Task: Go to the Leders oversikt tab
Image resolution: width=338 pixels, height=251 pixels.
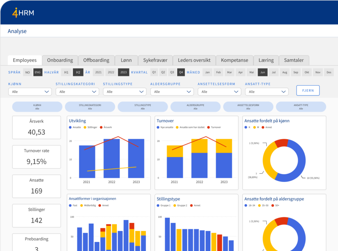Action: (x=194, y=60)
